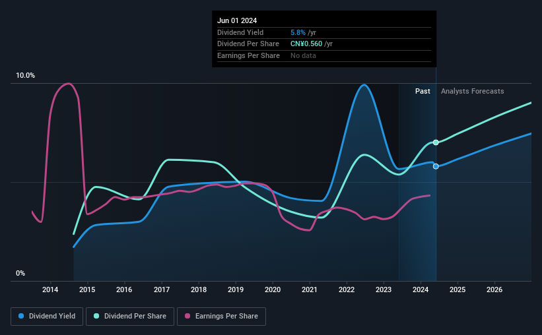Click the 2016 x-axis label
Viewport: 542px width, 335px height.
pyautogui.click(x=124, y=289)
